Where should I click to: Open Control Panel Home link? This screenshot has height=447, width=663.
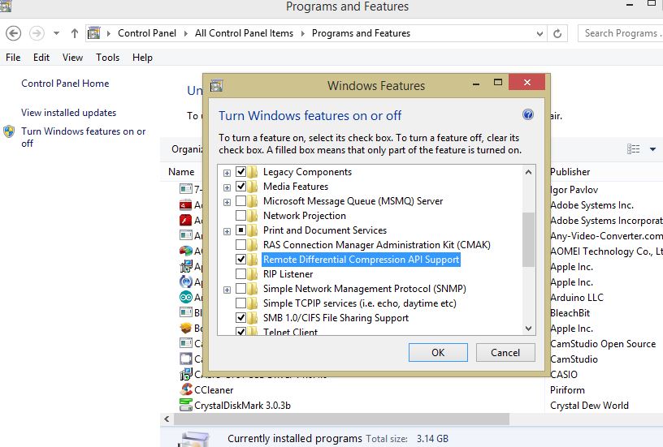[65, 84]
